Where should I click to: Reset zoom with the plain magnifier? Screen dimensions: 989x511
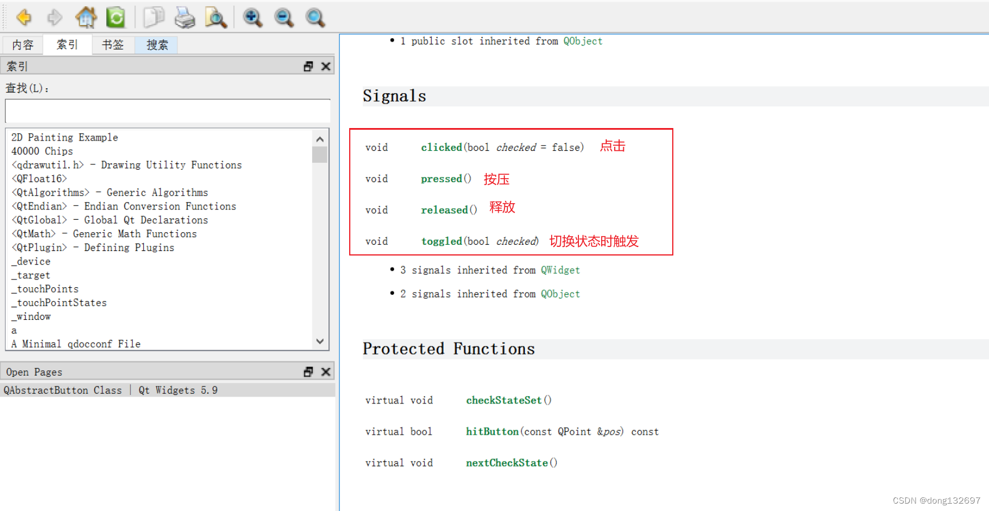pos(315,18)
